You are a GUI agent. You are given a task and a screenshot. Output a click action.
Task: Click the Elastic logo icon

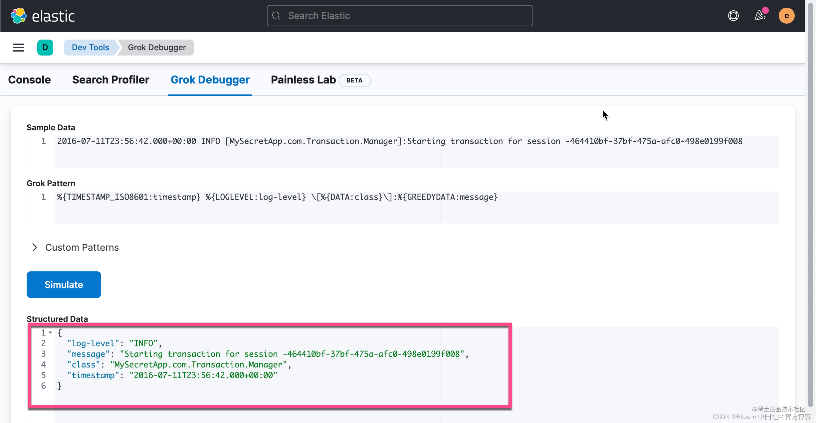click(19, 16)
